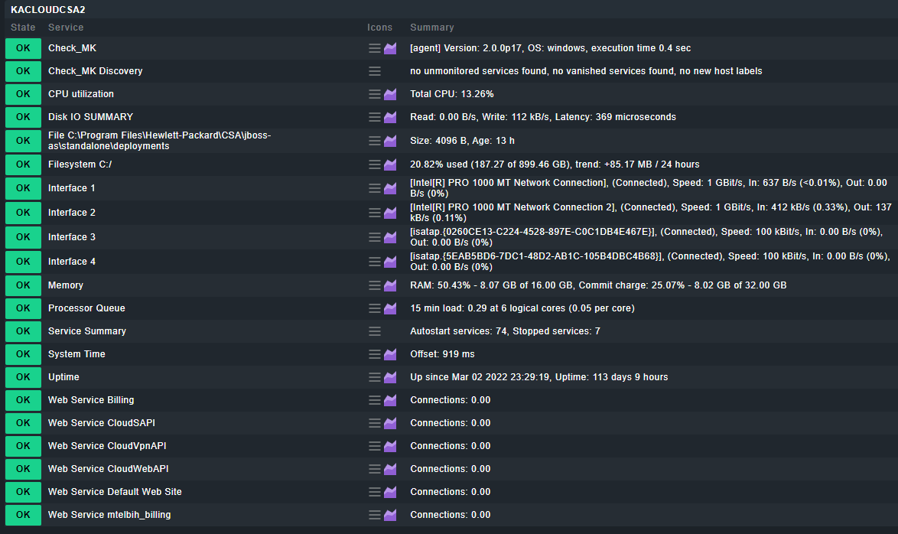This screenshot has height=534, width=898.
Task: Open Disk IO SUMMARY service link
Action: coord(90,117)
